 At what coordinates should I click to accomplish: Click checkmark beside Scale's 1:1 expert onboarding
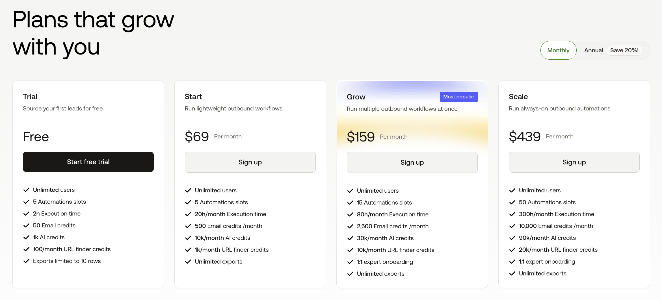[x=512, y=262]
